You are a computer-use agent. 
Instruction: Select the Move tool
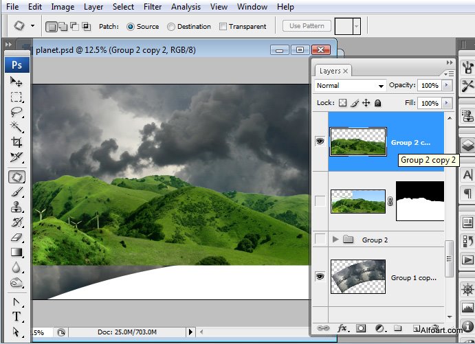coord(16,81)
